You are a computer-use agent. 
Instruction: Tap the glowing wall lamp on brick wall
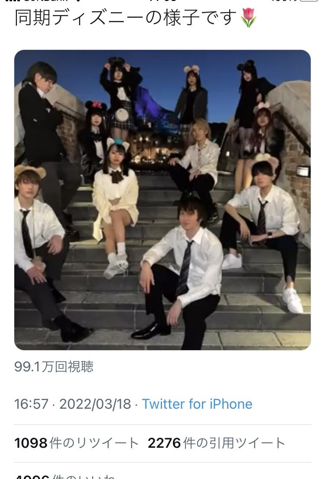point(302,171)
